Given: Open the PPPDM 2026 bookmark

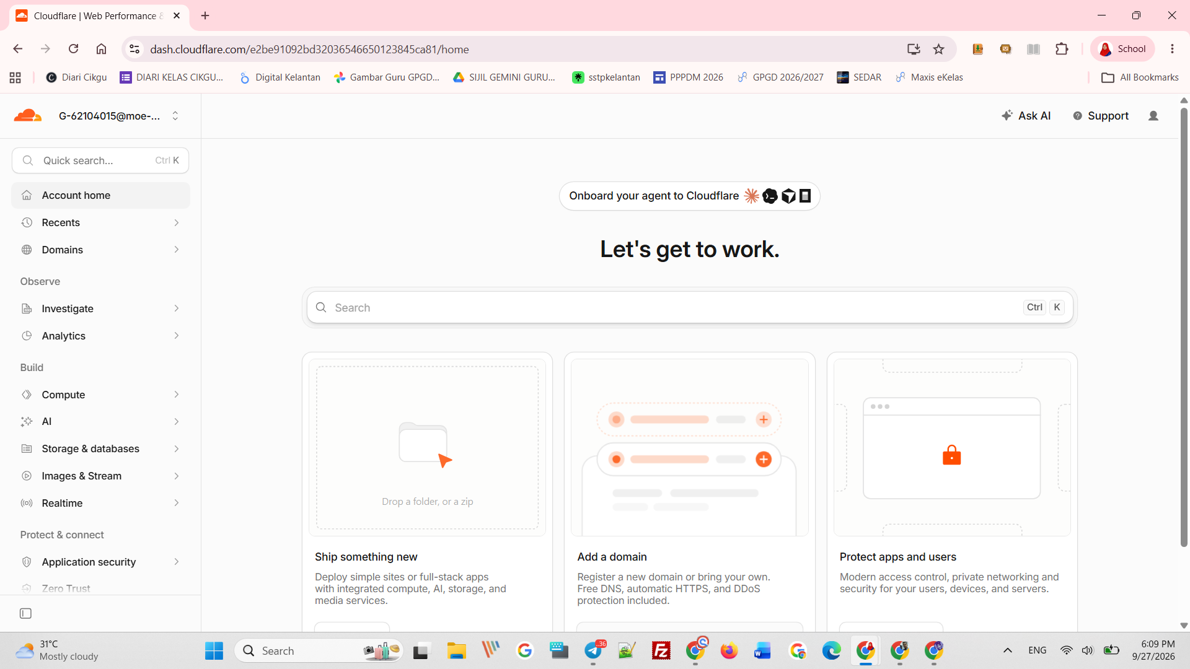Looking at the screenshot, I should tap(689, 77).
